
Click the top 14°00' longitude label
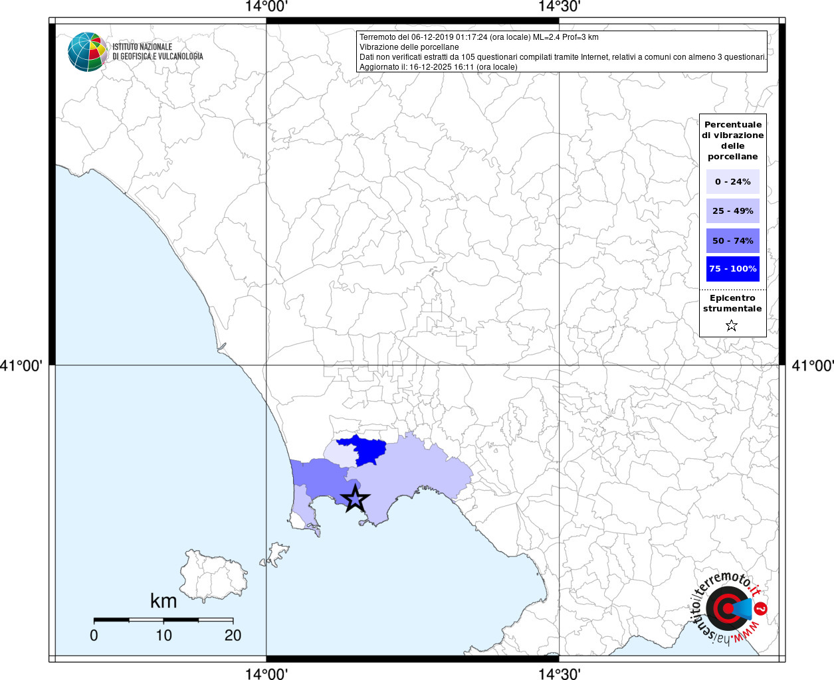[x=266, y=7]
